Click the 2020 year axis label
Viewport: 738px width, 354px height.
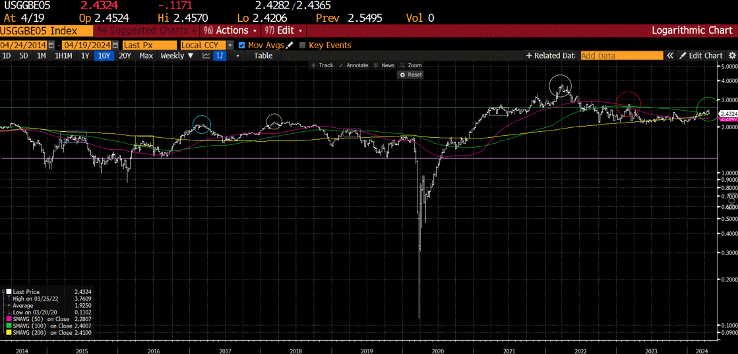(x=437, y=351)
